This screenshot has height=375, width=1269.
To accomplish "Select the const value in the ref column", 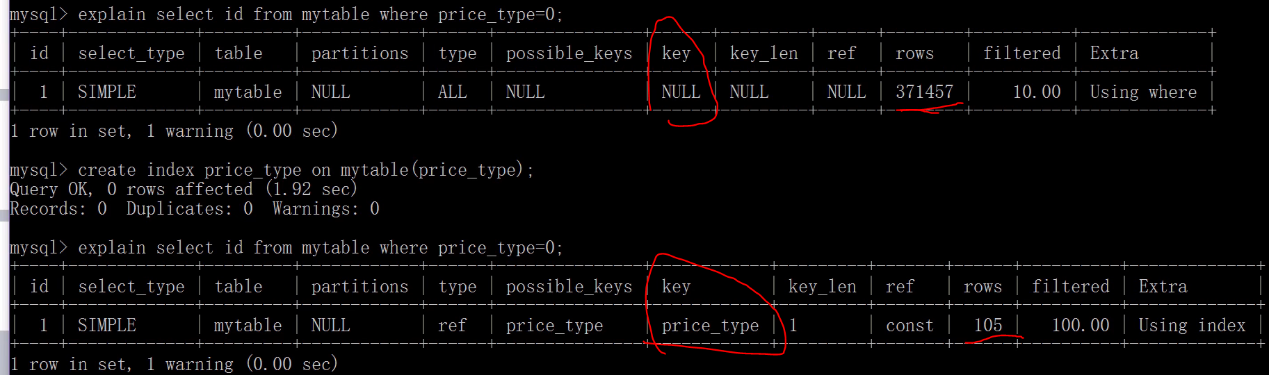I will tap(910, 325).
